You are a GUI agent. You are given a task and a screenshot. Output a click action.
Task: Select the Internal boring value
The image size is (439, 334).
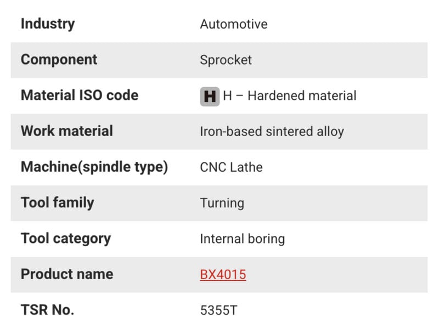(242, 239)
